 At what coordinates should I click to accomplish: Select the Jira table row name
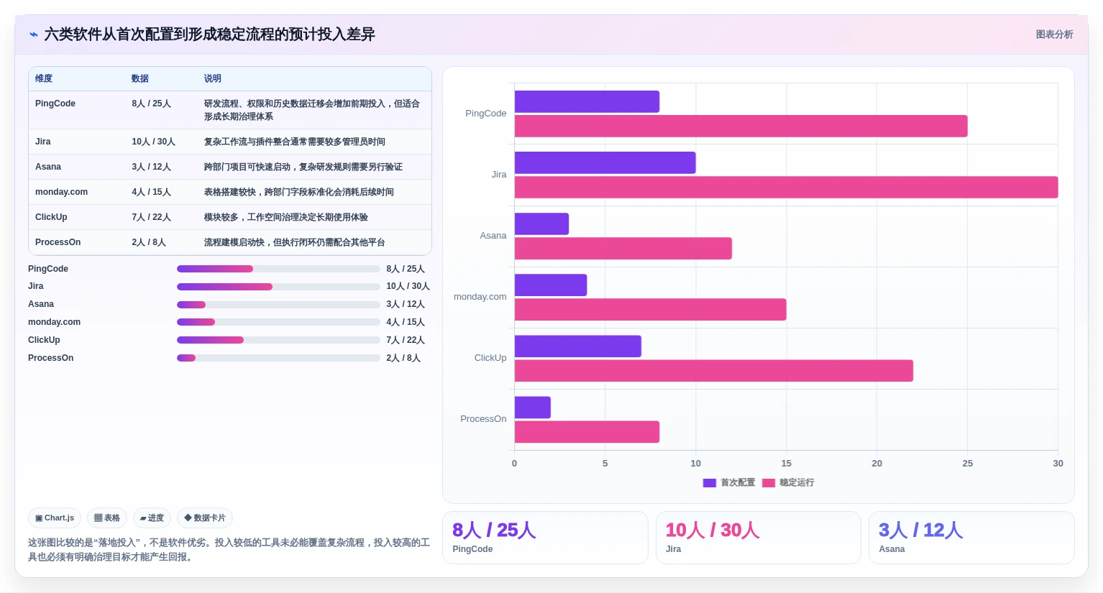[x=43, y=142]
